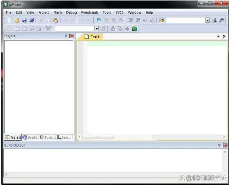Click the Save All icon

point(31,20)
